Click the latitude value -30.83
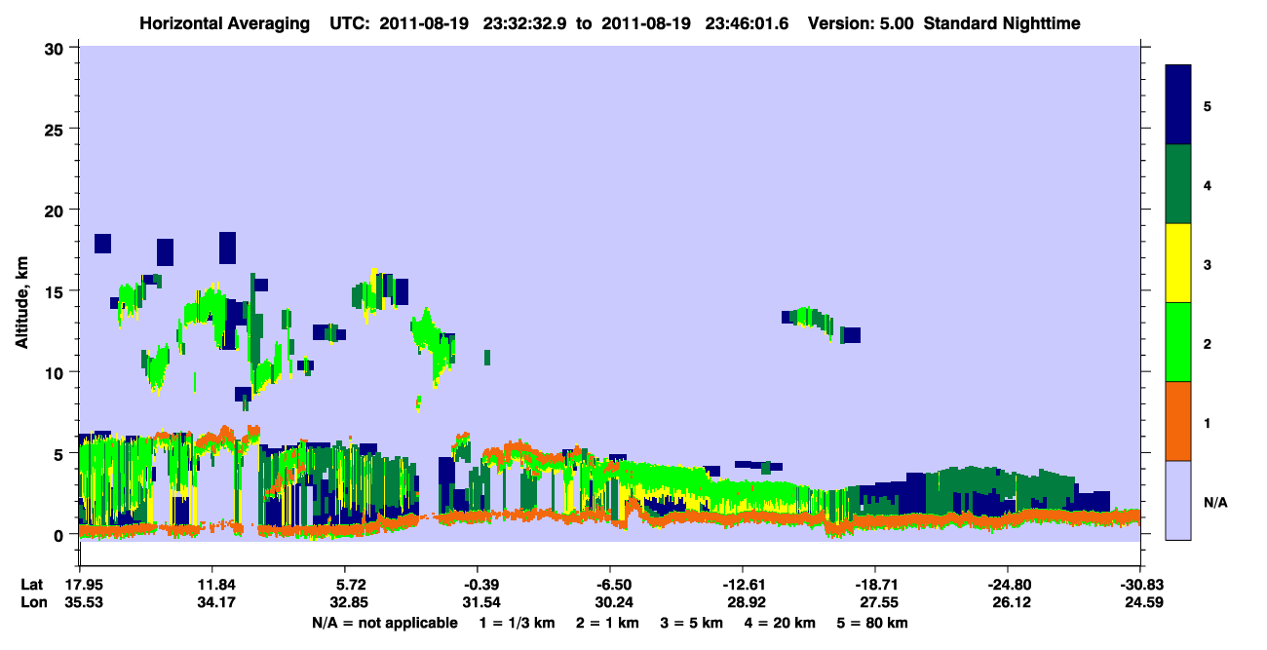This screenshot has height=650, width=1267. coord(1140,585)
